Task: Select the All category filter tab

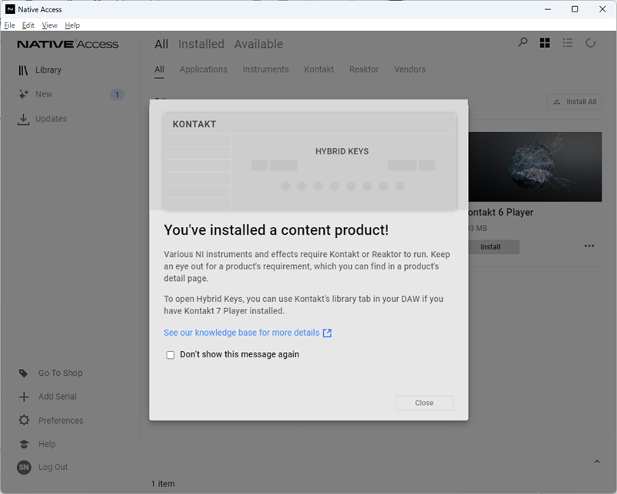Action: (x=160, y=69)
